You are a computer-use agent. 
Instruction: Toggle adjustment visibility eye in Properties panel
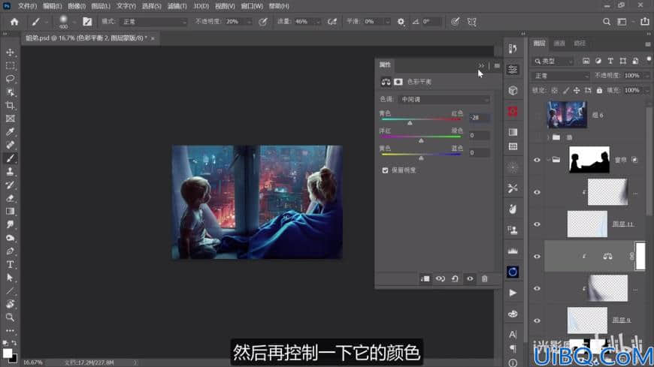click(x=470, y=278)
